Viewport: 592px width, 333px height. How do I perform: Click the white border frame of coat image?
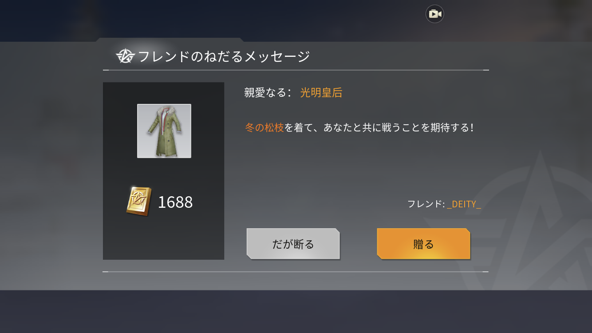[164, 105]
